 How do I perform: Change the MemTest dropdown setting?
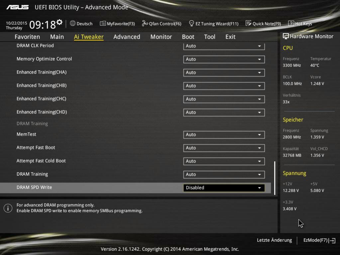pyautogui.click(x=224, y=135)
